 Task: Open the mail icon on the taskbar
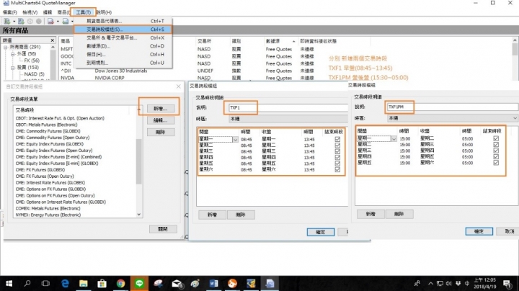[177, 283]
